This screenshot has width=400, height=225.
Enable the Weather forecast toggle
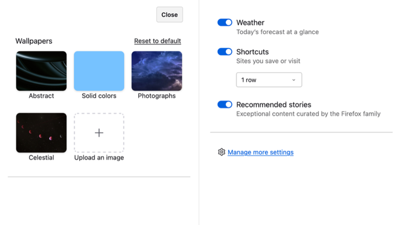pos(224,22)
